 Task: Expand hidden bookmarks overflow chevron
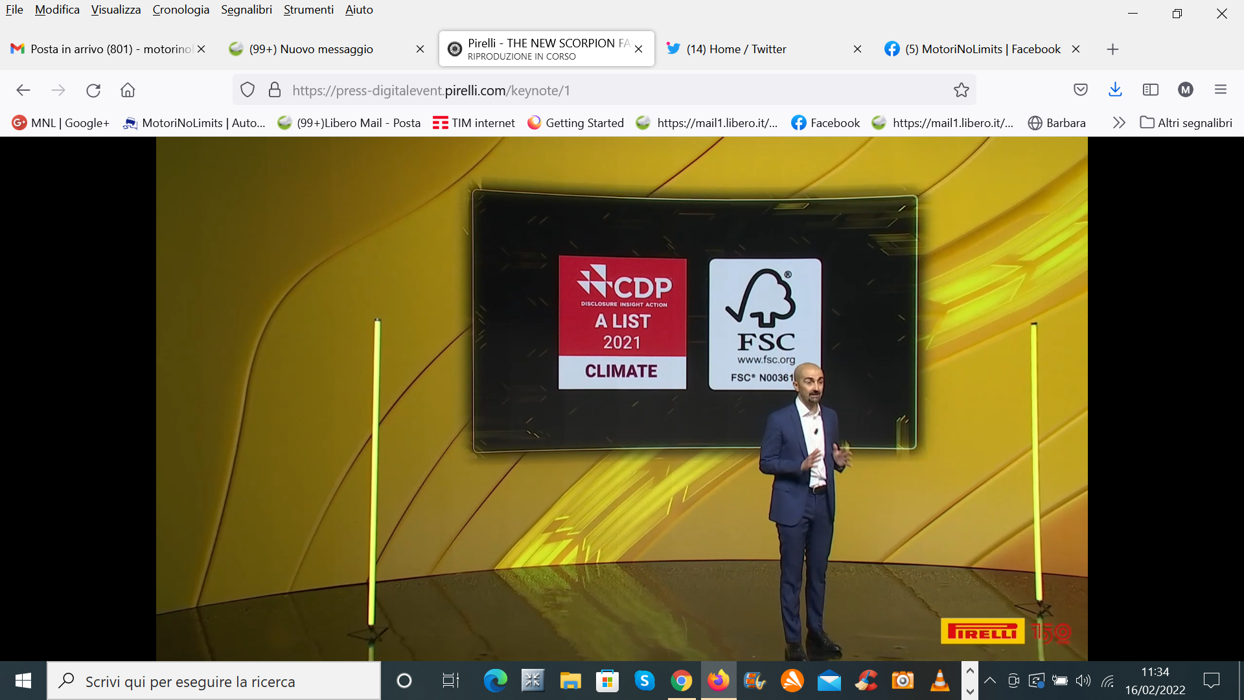coord(1118,123)
